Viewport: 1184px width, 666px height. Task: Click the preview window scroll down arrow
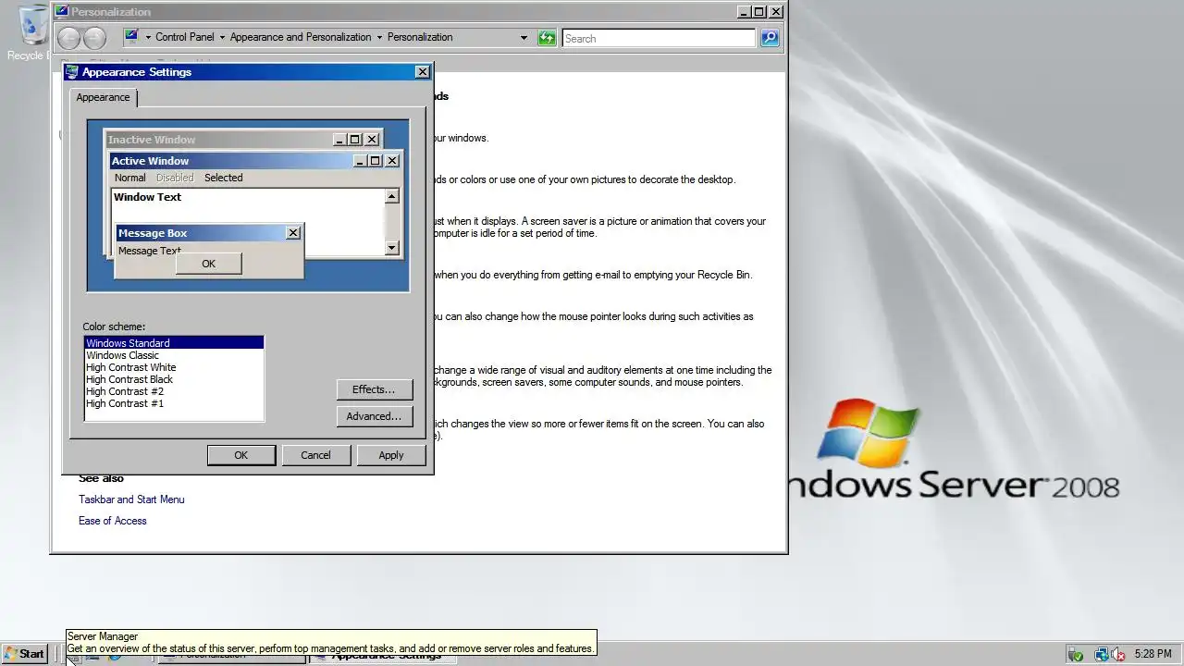click(x=392, y=247)
